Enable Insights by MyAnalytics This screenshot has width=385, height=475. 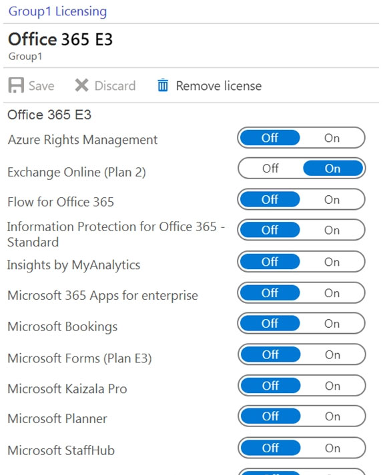click(332, 262)
